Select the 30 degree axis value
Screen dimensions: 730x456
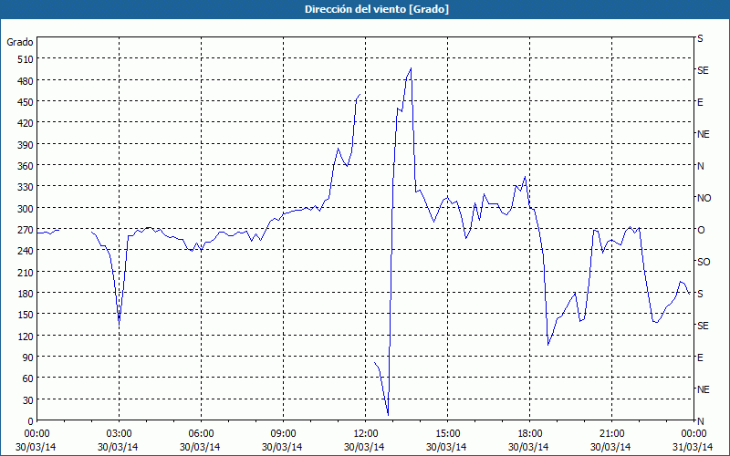pyautogui.click(x=28, y=400)
